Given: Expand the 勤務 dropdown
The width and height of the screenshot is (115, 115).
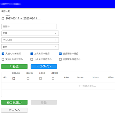Looking at the screenshot, I should [30, 47].
